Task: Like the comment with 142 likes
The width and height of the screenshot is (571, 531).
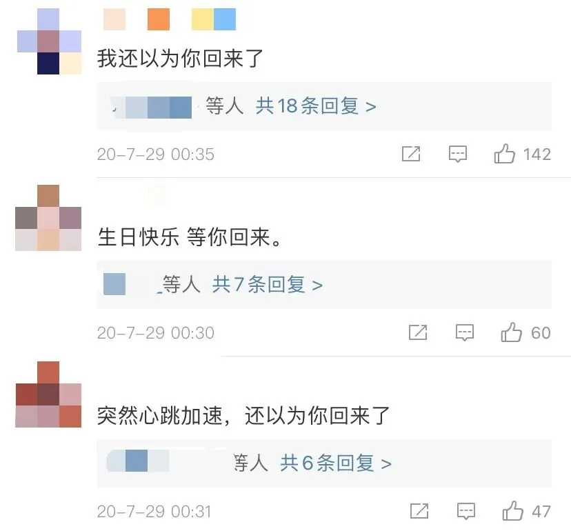Action: pyautogui.click(x=504, y=153)
